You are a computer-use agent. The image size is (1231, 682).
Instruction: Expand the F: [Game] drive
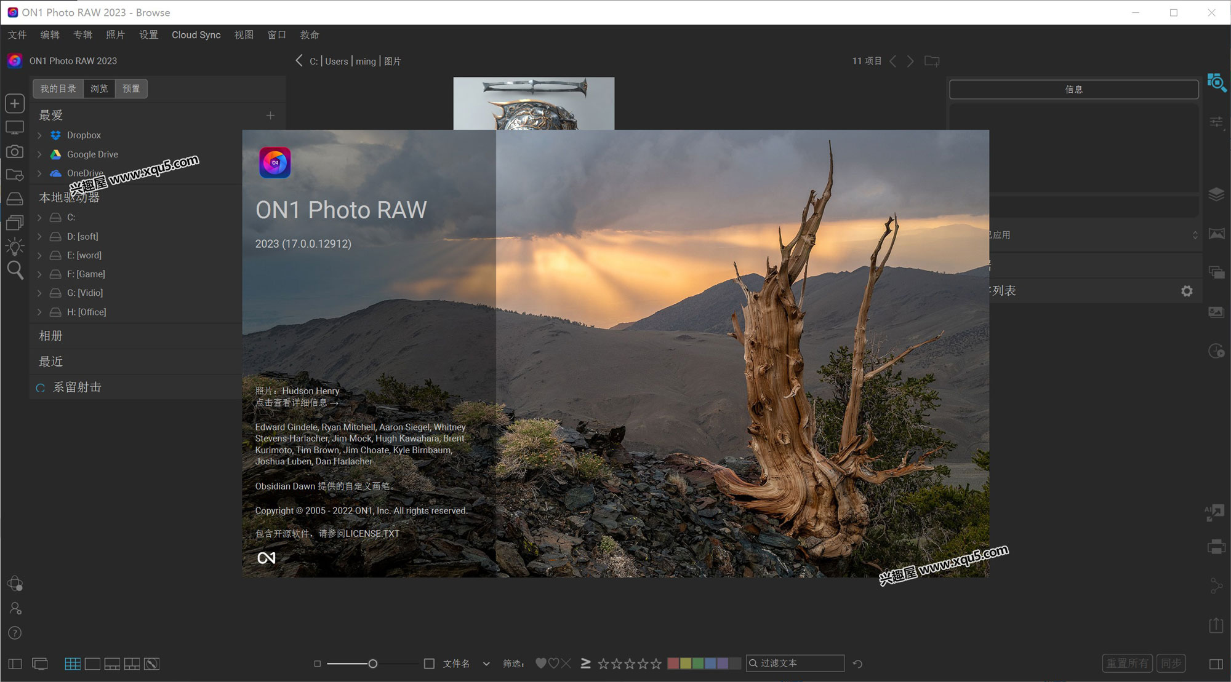pyautogui.click(x=40, y=274)
